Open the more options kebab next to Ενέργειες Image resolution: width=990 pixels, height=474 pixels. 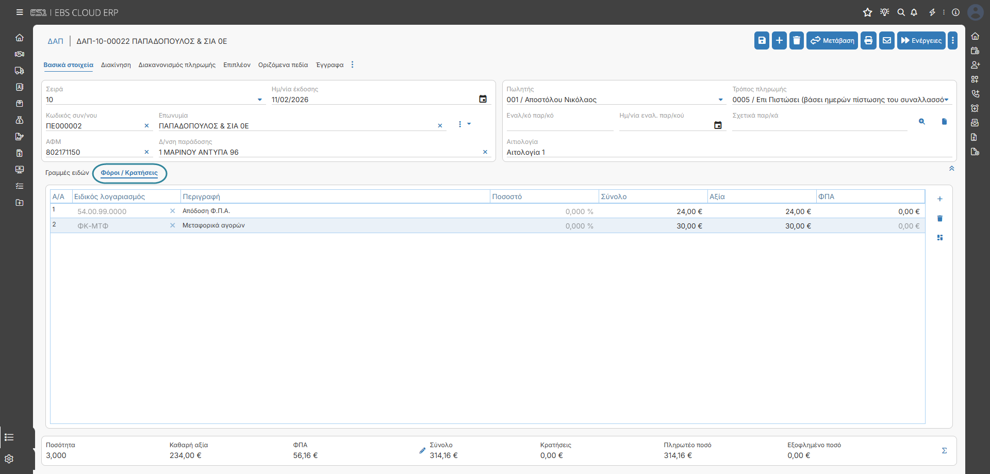coord(952,40)
